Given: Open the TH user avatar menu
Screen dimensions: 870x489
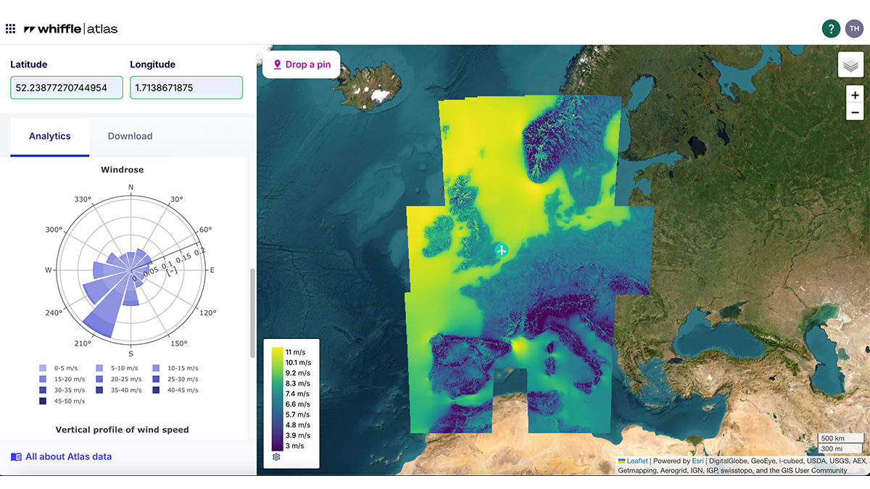Looking at the screenshot, I should click(x=853, y=28).
